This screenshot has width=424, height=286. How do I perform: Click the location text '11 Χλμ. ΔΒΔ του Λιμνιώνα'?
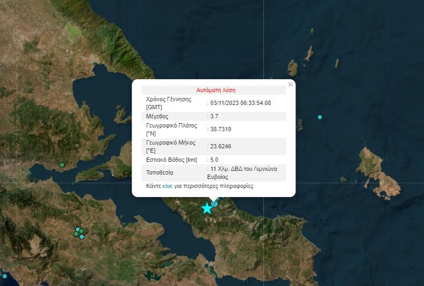pyautogui.click(x=244, y=169)
